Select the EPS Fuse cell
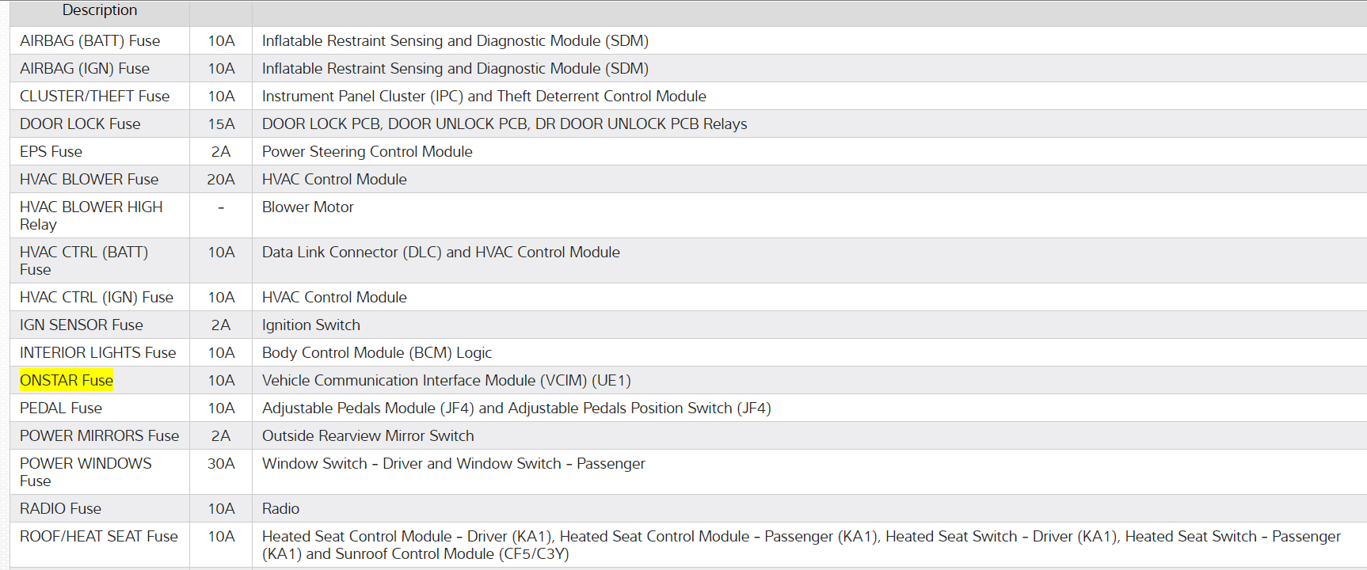The image size is (1367, 570). point(51,152)
